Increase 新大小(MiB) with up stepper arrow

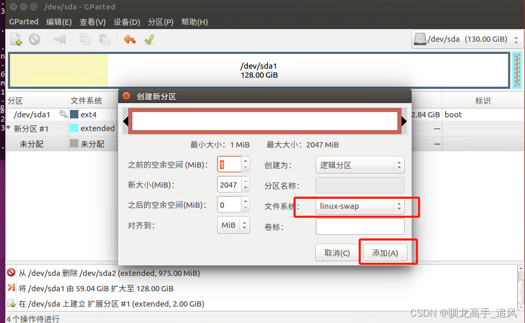[x=245, y=181]
